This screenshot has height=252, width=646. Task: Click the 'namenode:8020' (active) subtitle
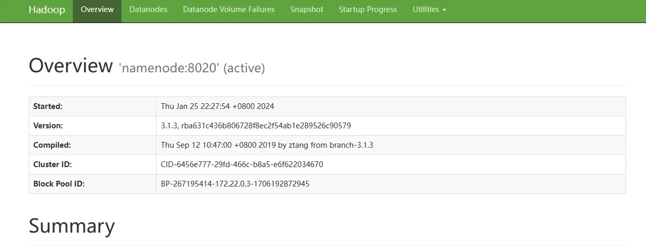pos(192,68)
